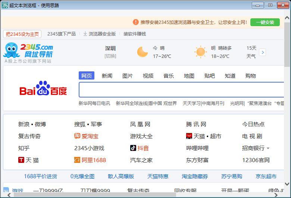Click the 把2345设为主页 button
The width and height of the screenshot is (291, 198).
pos(22,34)
